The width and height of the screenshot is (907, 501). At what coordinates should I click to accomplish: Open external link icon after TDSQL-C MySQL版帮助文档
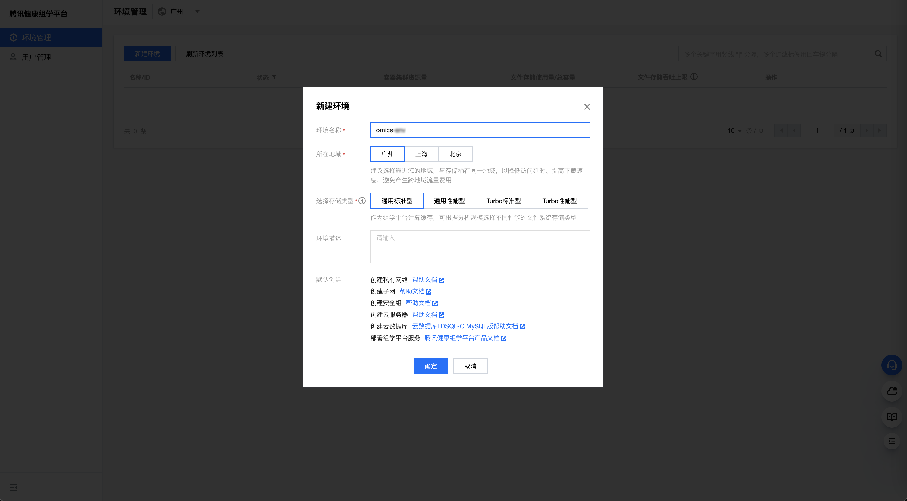pos(522,327)
